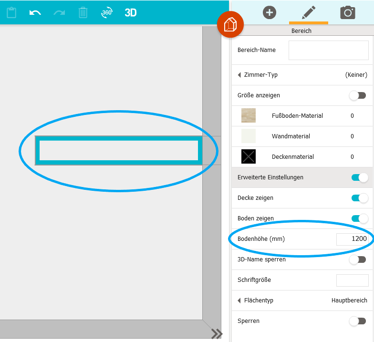Select the Deckenmaterial black swatch

coord(249,156)
